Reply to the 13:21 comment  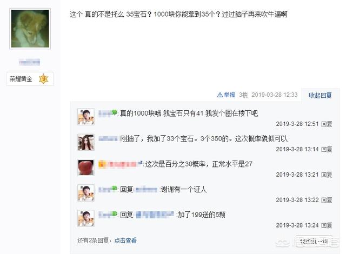click(x=327, y=175)
